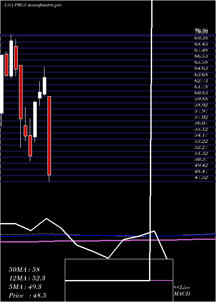Viewport: 216px width, 302px height.
Task: Click the 62.73 price axis label
Action: [201, 81]
